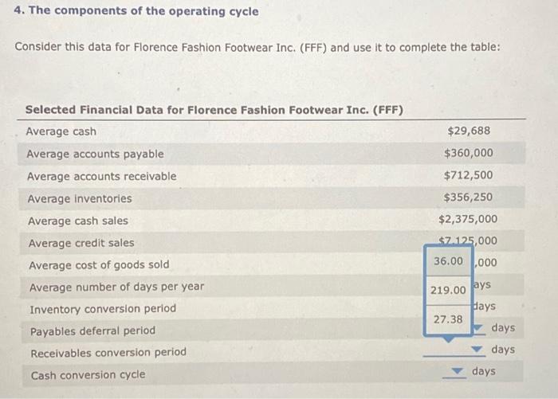Click the Cash conversion cycle row label
The height and width of the screenshot is (399, 558).
tap(88, 375)
